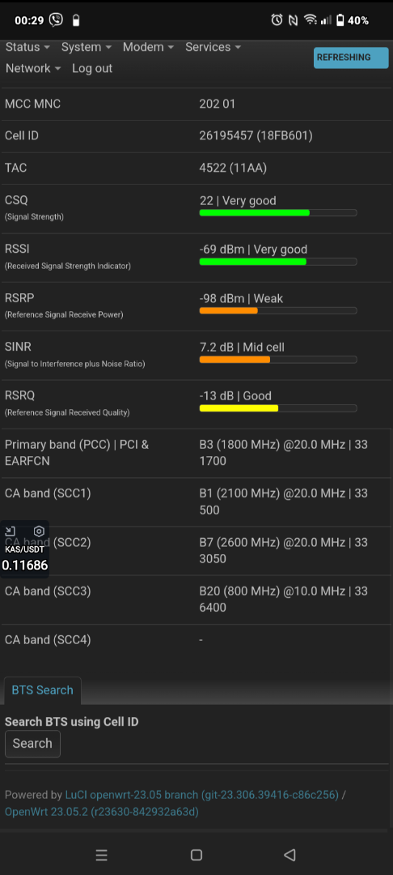This screenshot has height=875, width=393.
Task: Tap Android recent apps navigation icon
Action: [101, 855]
